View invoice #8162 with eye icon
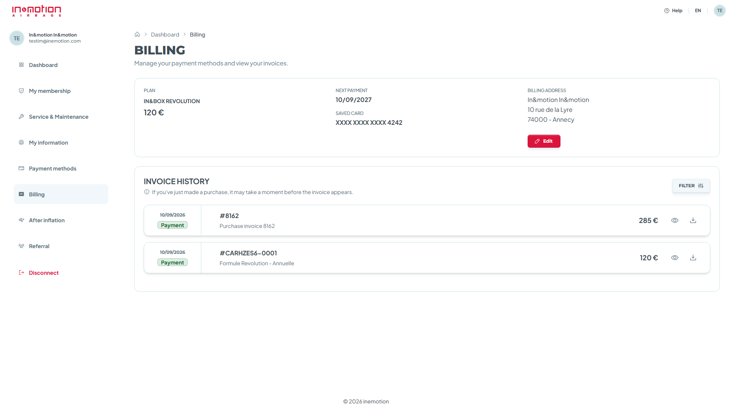Image resolution: width=732 pixels, height=411 pixels. (x=675, y=220)
